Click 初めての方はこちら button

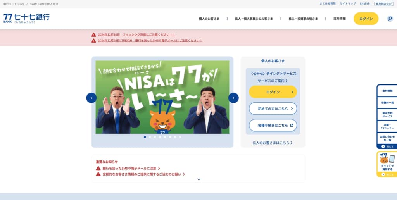[273, 109]
